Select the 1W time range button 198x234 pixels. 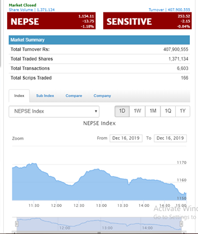[137, 111]
